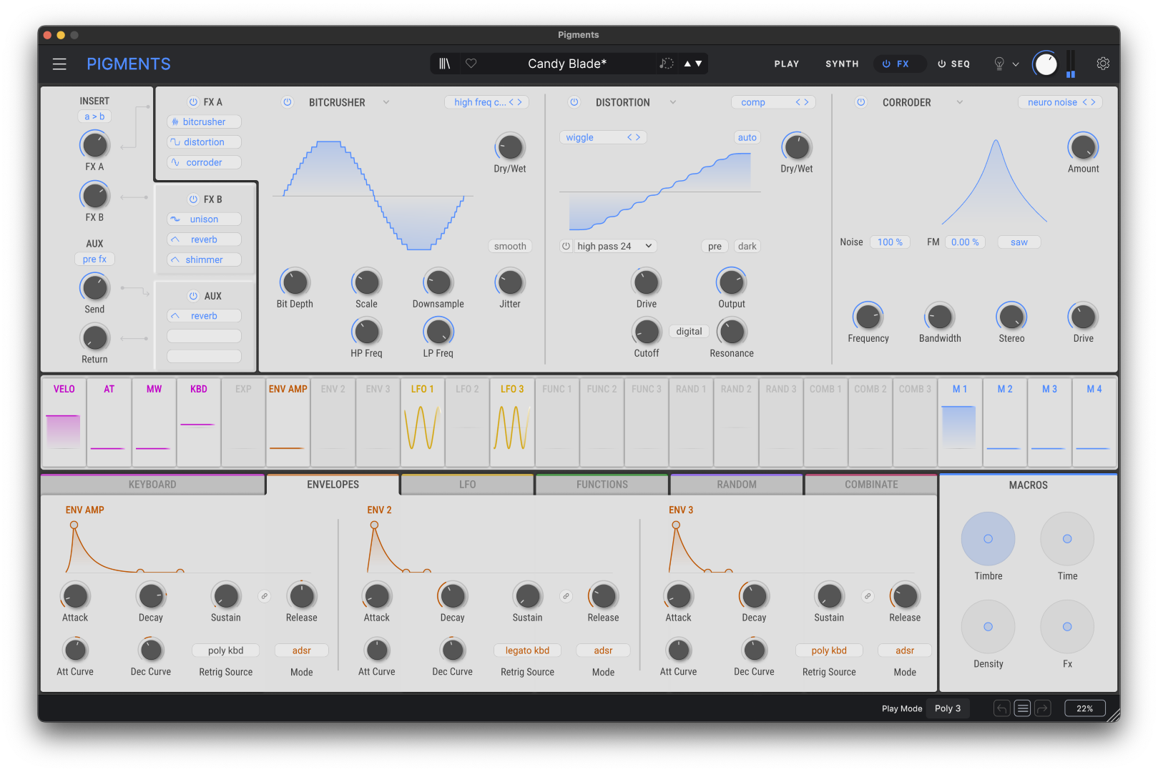Open Pigments settings gear
Screen dimensions: 1158x772
(x=1102, y=64)
